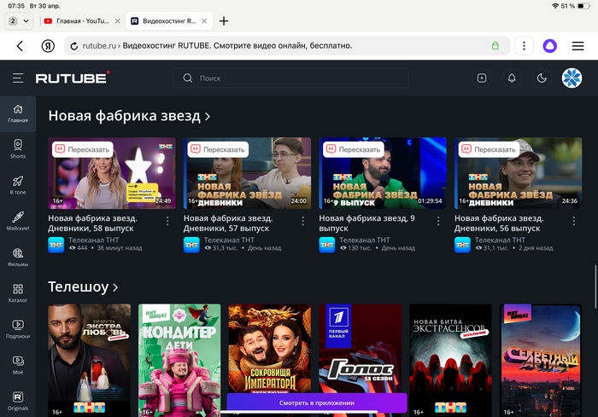Open the 'В топе' rocket icon section

(x=18, y=185)
